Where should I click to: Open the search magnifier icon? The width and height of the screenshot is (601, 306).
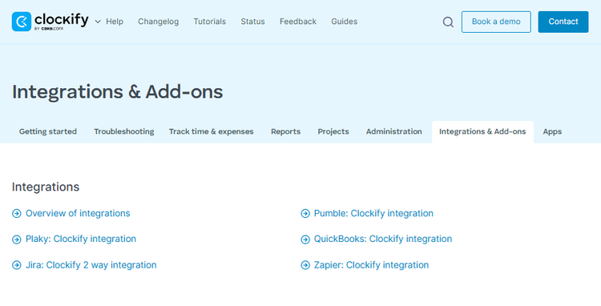448,22
